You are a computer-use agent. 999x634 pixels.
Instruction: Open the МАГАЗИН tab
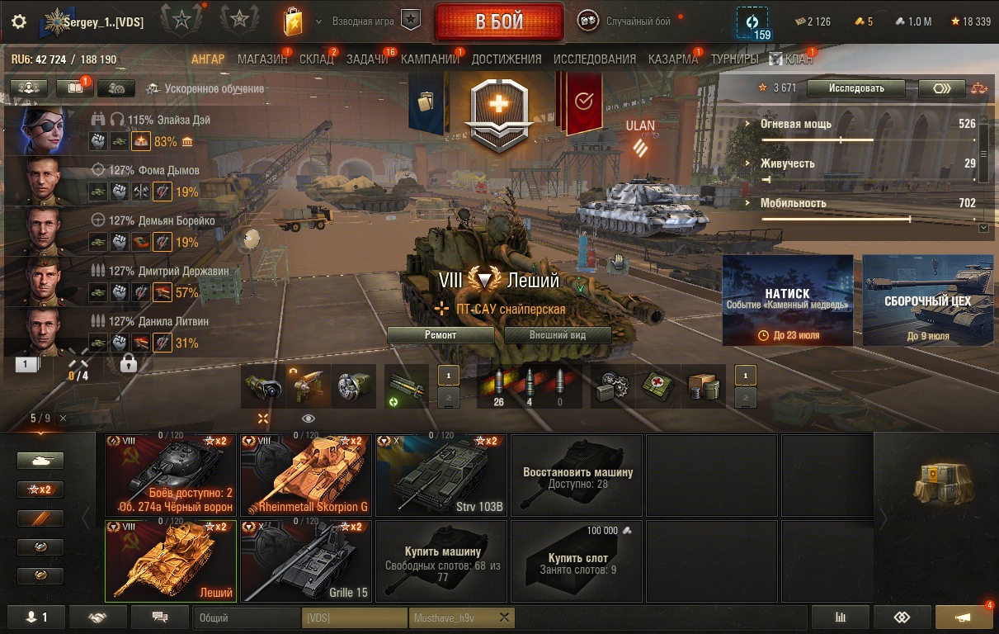click(x=262, y=59)
